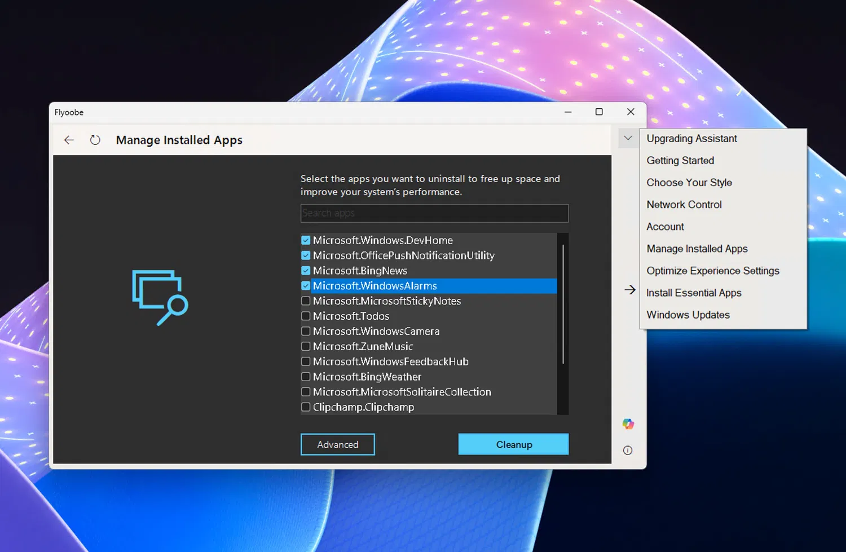
Task: Maximize the Flyoobe window
Action: tap(599, 112)
